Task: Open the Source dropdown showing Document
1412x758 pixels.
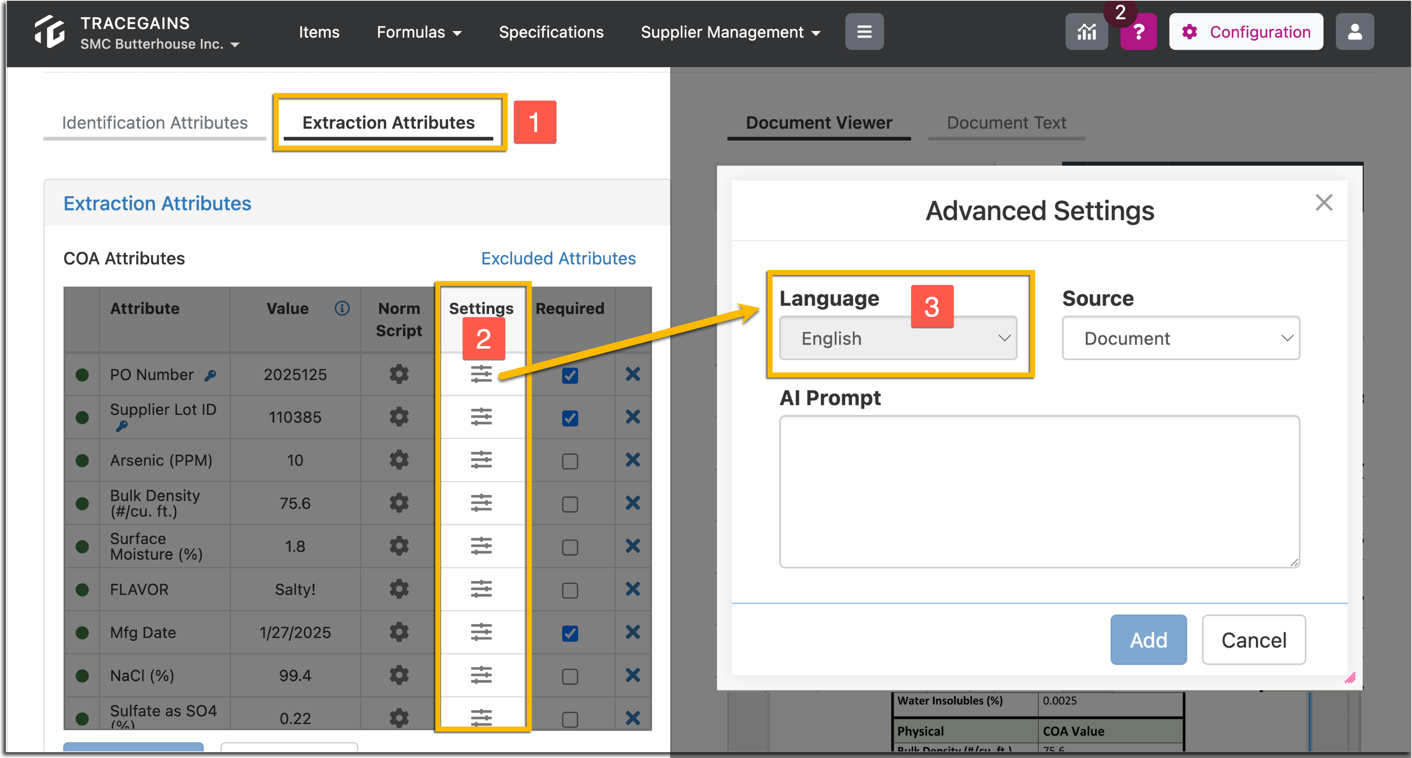Action: click(x=1180, y=338)
